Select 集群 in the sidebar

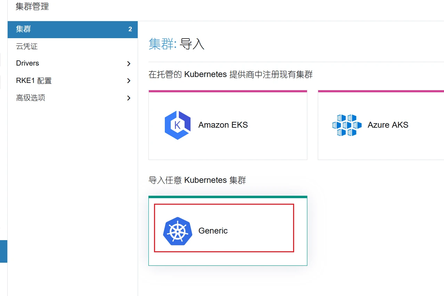[x=24, y=29]
